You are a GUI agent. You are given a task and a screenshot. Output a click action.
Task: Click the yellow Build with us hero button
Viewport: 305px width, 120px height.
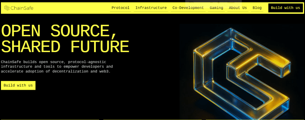tap(18, 85)
